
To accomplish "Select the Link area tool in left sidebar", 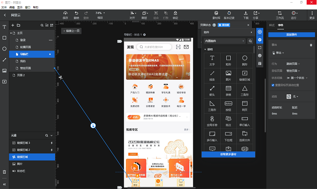I will (x=4, y=82).
